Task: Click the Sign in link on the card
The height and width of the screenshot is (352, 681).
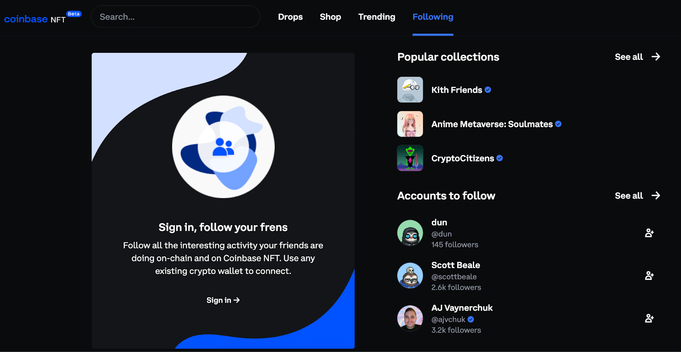Action: (223, 300)
